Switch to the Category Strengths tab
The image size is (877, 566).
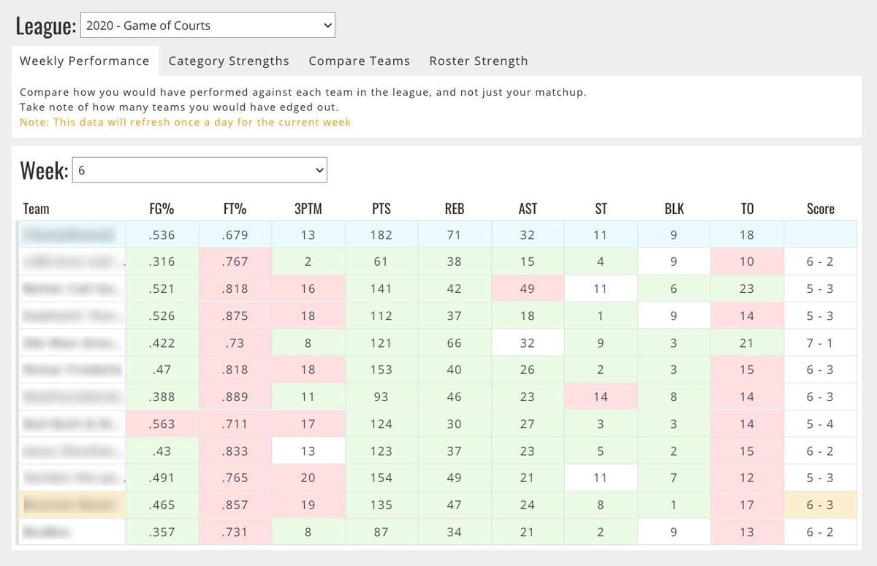click(229, 61)
